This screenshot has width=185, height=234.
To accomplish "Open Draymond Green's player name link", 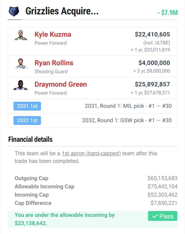I will pyautogui.click(x=61, y=84).
